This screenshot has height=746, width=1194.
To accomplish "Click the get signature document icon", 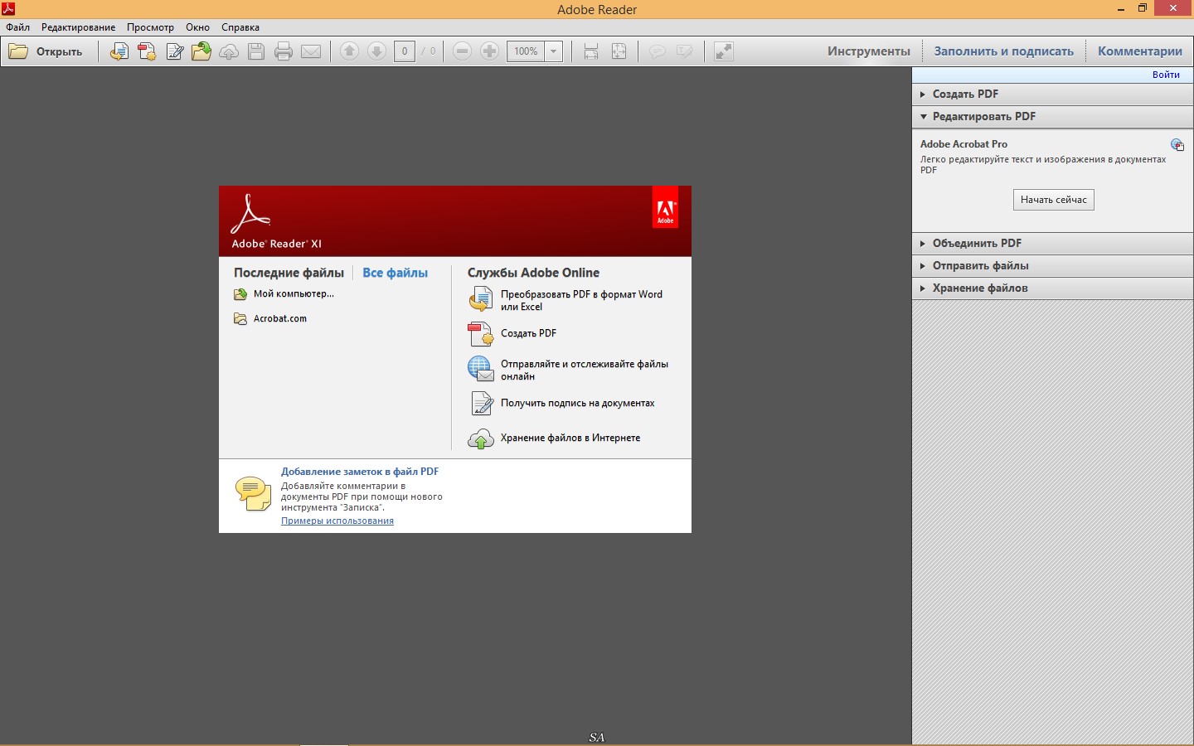I will point(482,403).
